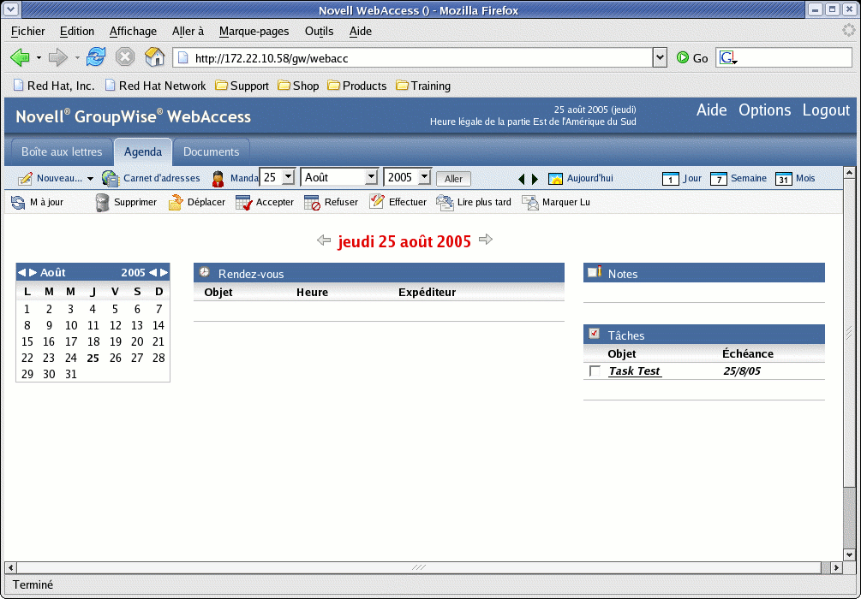Go to previous month in mini calendar

coord(21,273)
